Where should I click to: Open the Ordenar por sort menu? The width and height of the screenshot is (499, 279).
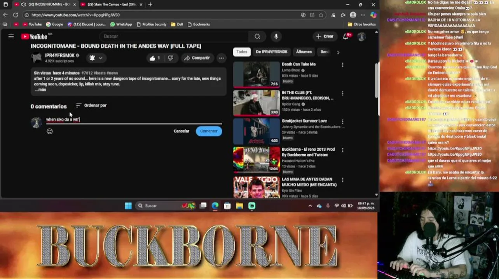click(91, 105)
